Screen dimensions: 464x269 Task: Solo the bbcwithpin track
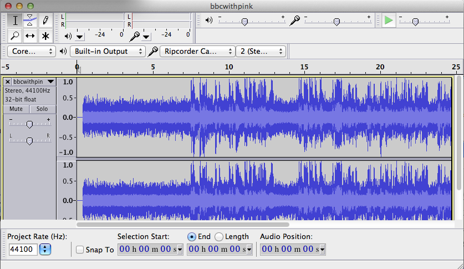tap(42, 109)
